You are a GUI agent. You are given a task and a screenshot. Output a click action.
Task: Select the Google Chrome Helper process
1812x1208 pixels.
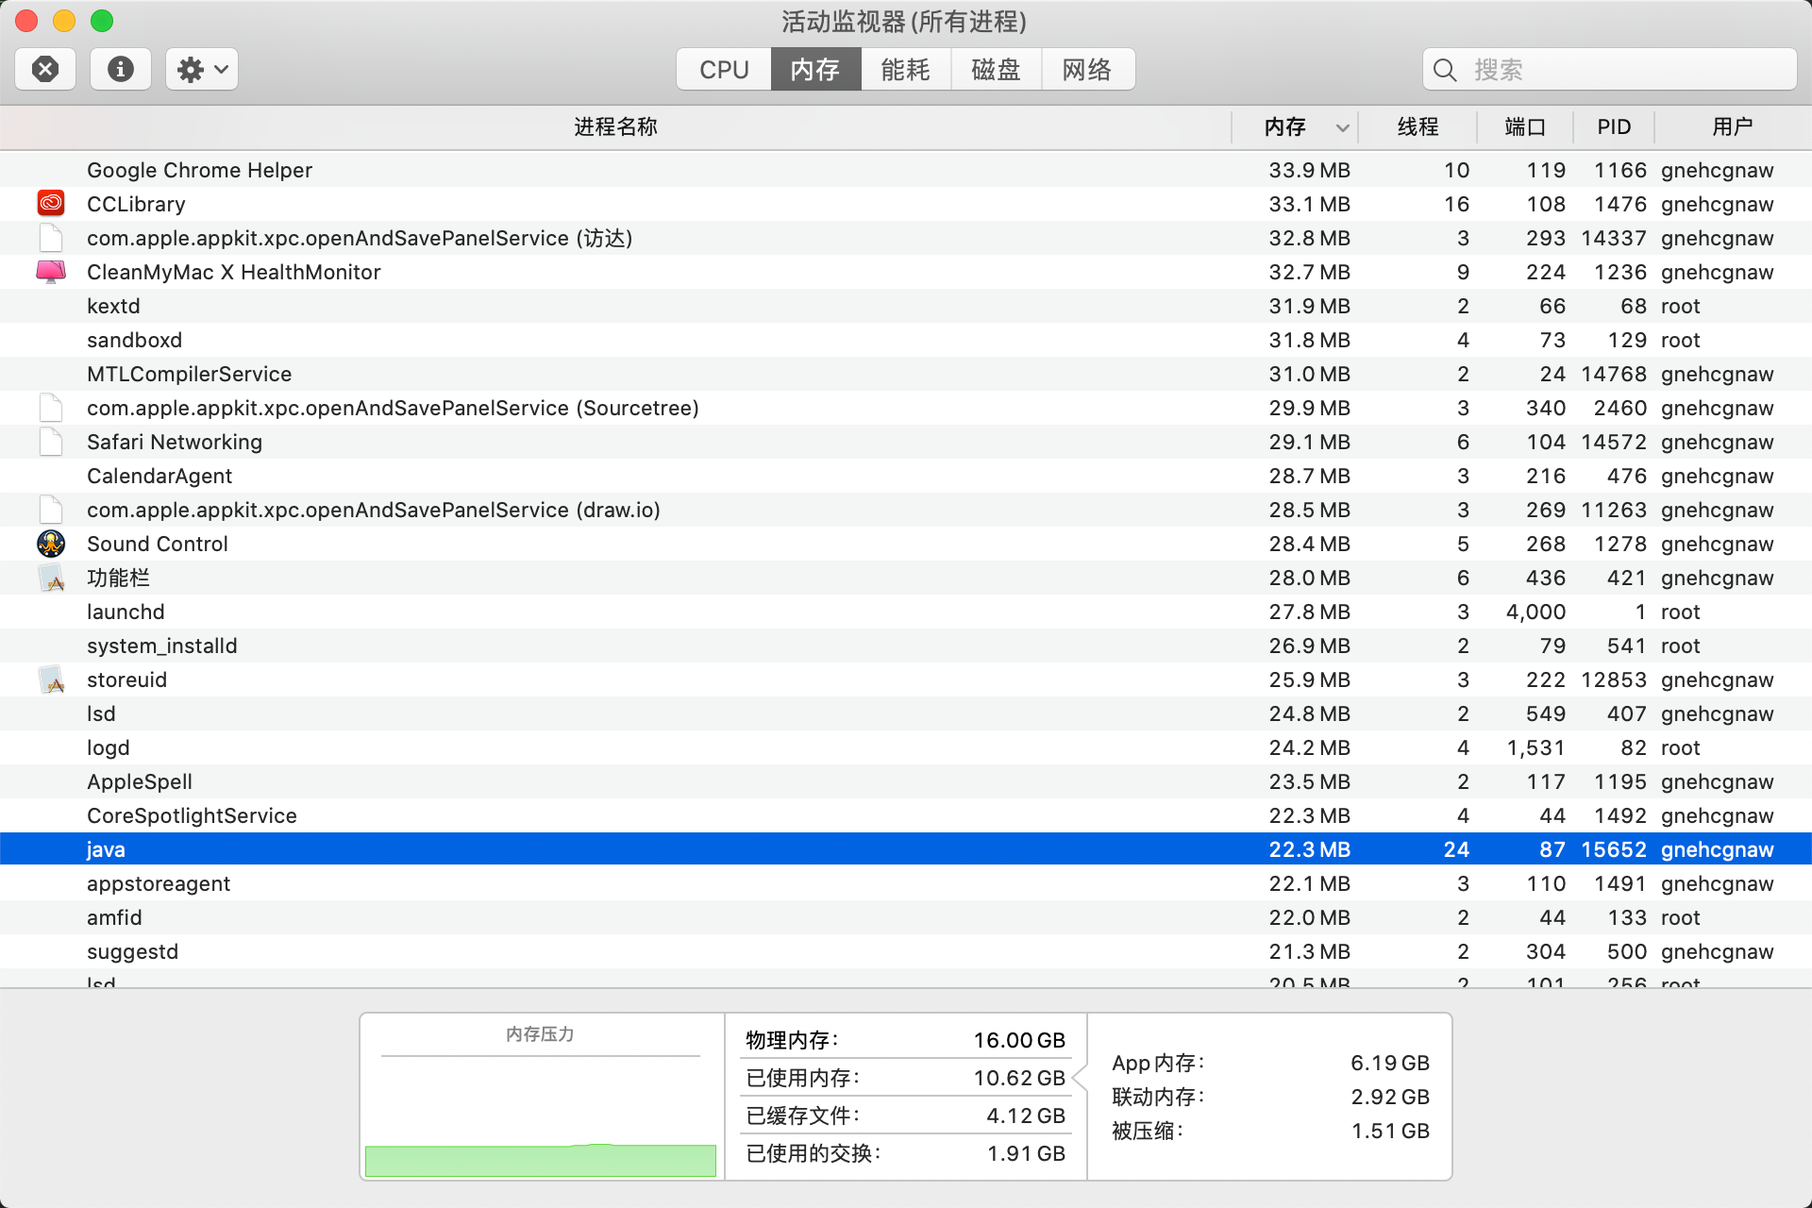pyautogui.click(x=906, y=170)
